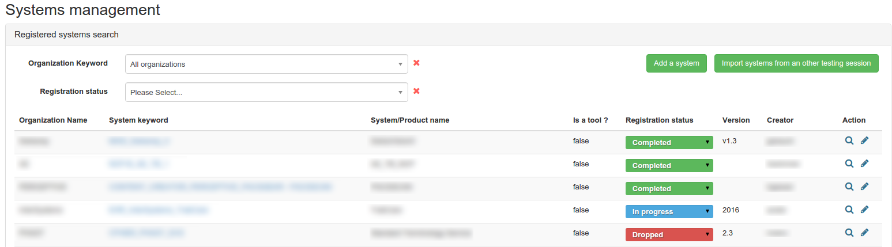Click the pencil edit icon for the v1.3 row
Screen dimensions: 892x247
(x=864, y=140)
